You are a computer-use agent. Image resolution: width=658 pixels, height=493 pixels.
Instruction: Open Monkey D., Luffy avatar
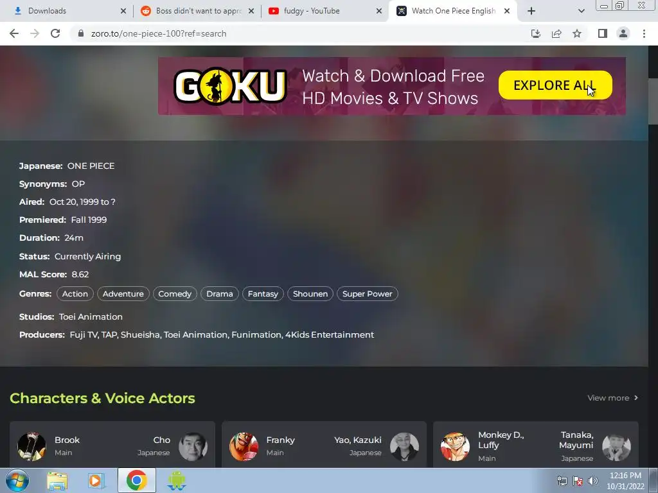click(456, 447)
